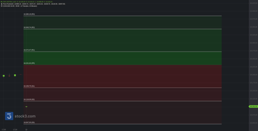Image resolution: width=258 pixels, height=131 pixels.
Task: Select the 16.047,03 (S3) support label
Action: coord(29,122)
